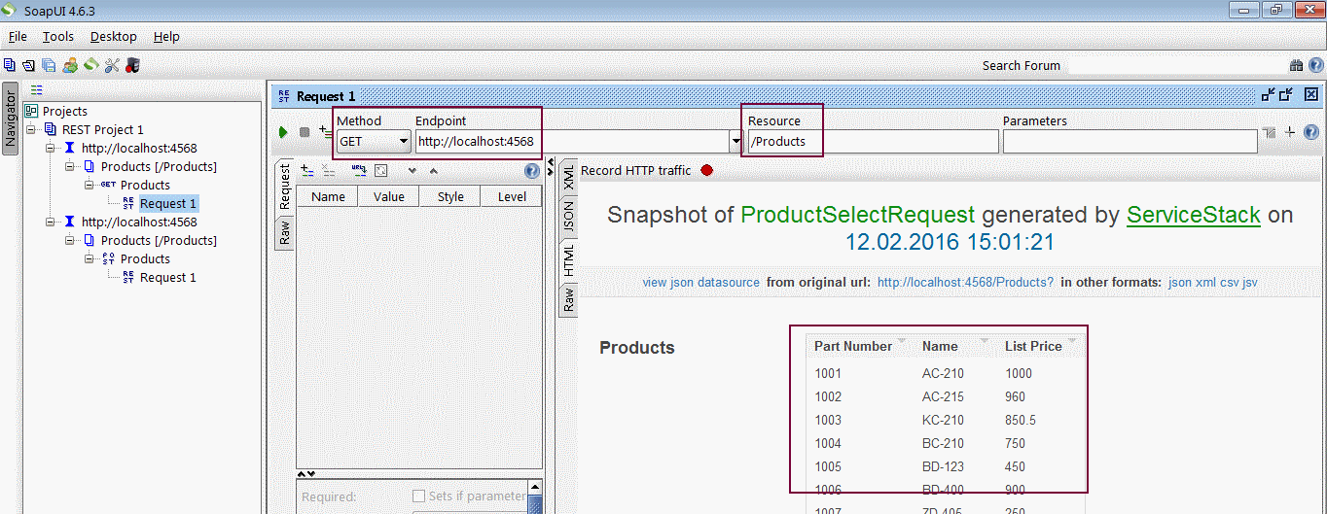Open the Tools menu
1327x514 pixels.
point(58,36)
